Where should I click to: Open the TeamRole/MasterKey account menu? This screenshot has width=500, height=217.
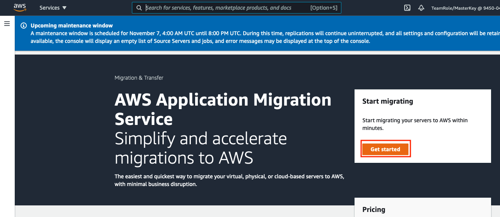point(465,8)
